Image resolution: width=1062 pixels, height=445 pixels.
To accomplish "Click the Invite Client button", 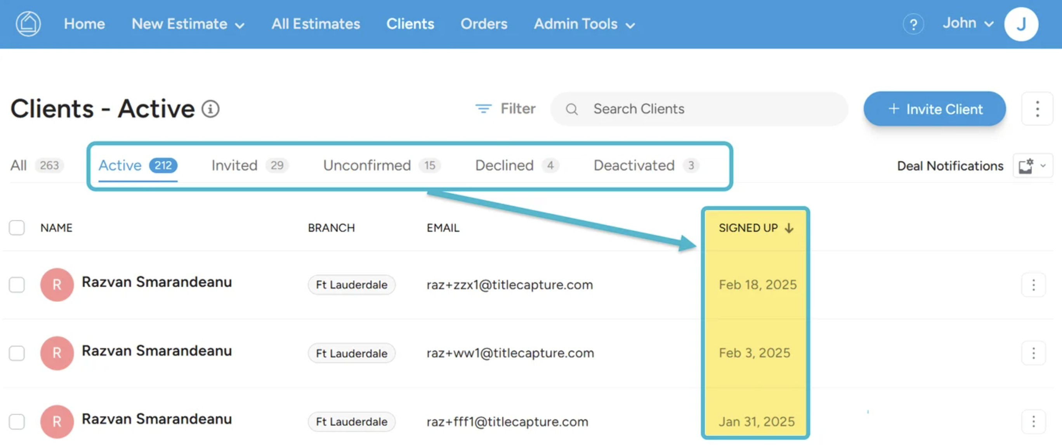I will point(934,109).
